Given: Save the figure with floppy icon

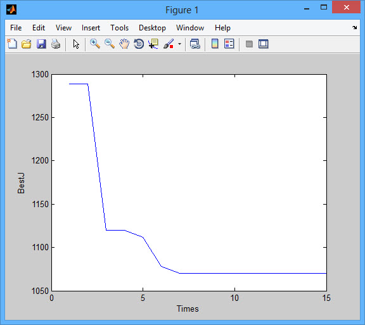Looking at the screenshot, I should [x=41, y=44].
